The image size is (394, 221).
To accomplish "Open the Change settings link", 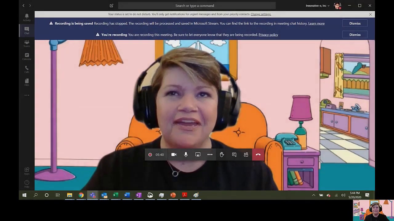I will click(x=261, y=14).
